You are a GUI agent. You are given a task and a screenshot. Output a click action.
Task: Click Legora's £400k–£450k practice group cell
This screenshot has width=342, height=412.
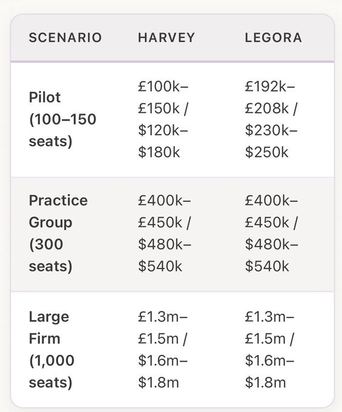[x=271, y=233]
